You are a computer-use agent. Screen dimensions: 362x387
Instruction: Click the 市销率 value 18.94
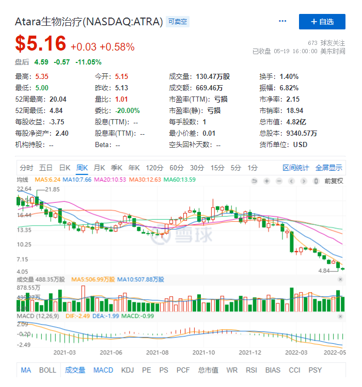click(x=294, y=110)
